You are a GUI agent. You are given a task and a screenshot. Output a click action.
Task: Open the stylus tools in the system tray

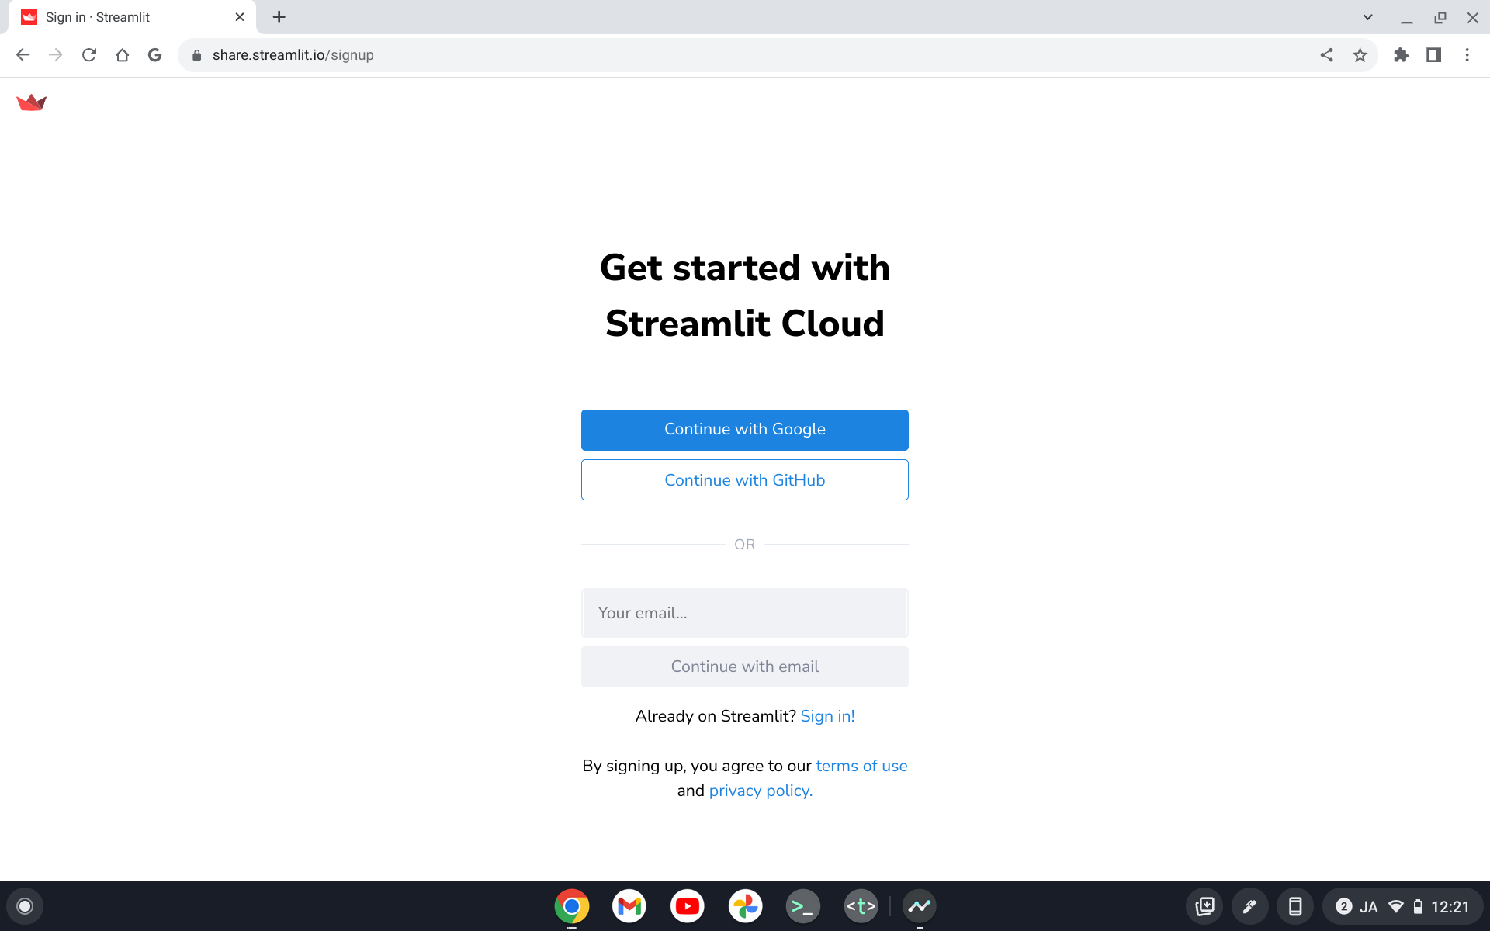click(1250, 905)
